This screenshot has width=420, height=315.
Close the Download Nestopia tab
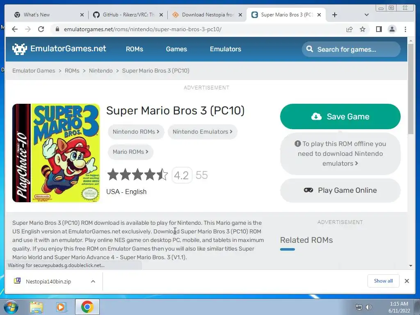(240, 15)
